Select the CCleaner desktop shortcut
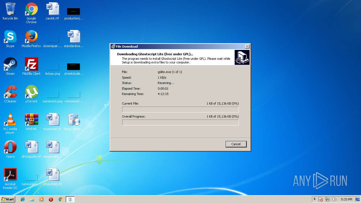 coord(10,94)
